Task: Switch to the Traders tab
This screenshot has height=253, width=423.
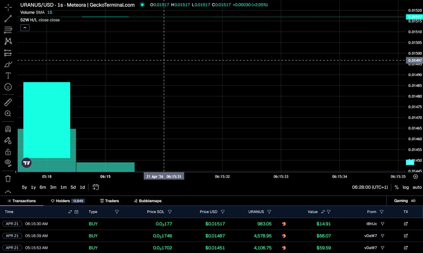Action: coord(110,201)
